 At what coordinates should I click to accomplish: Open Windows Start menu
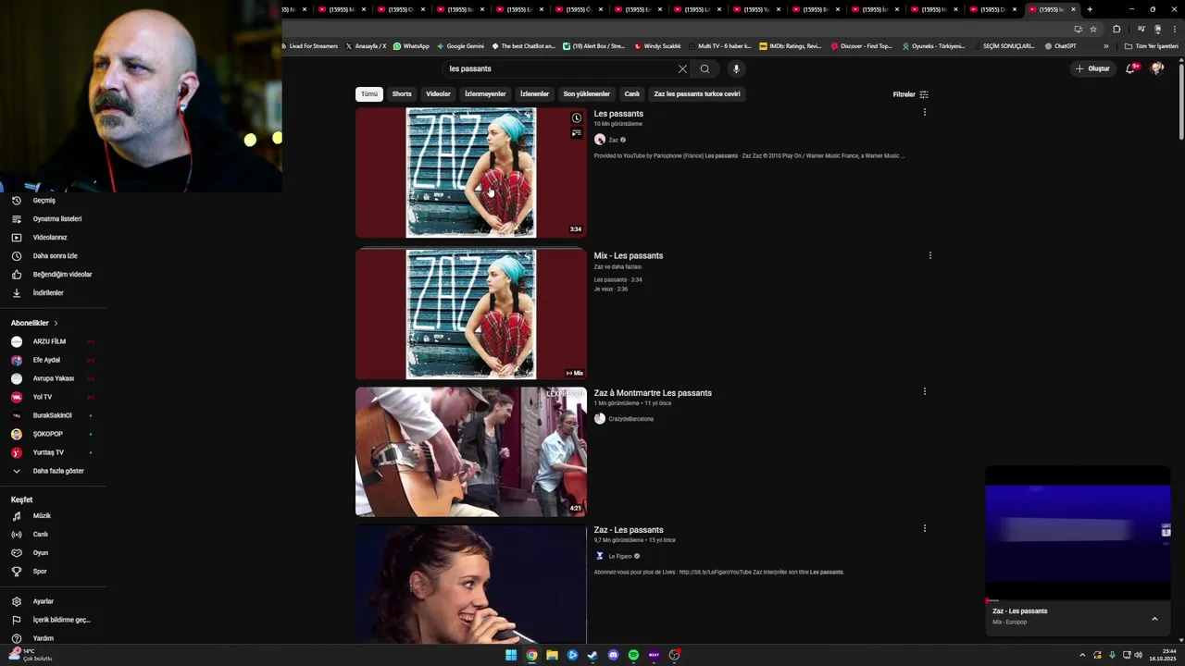511,655
